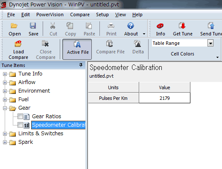Select the Active File view icon
The image size is (222, 169).
coord(77,44)
